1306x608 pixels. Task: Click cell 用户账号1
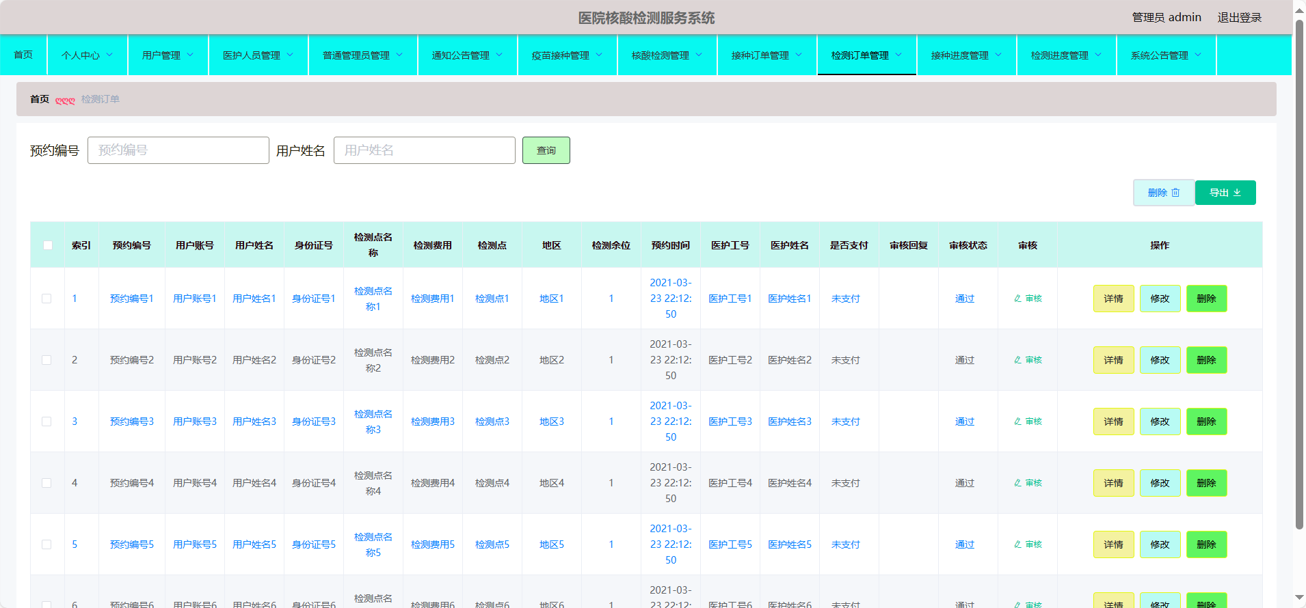195,299
